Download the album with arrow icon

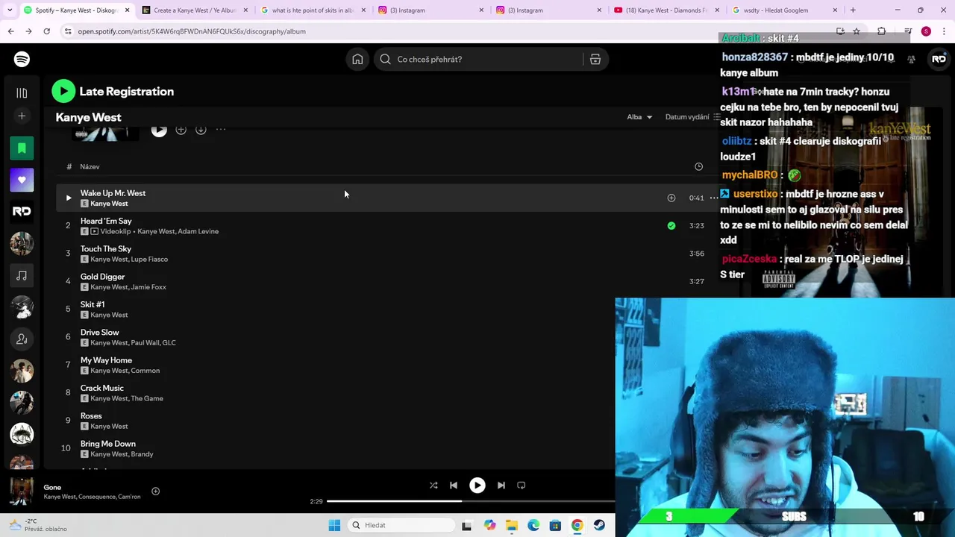201,130
